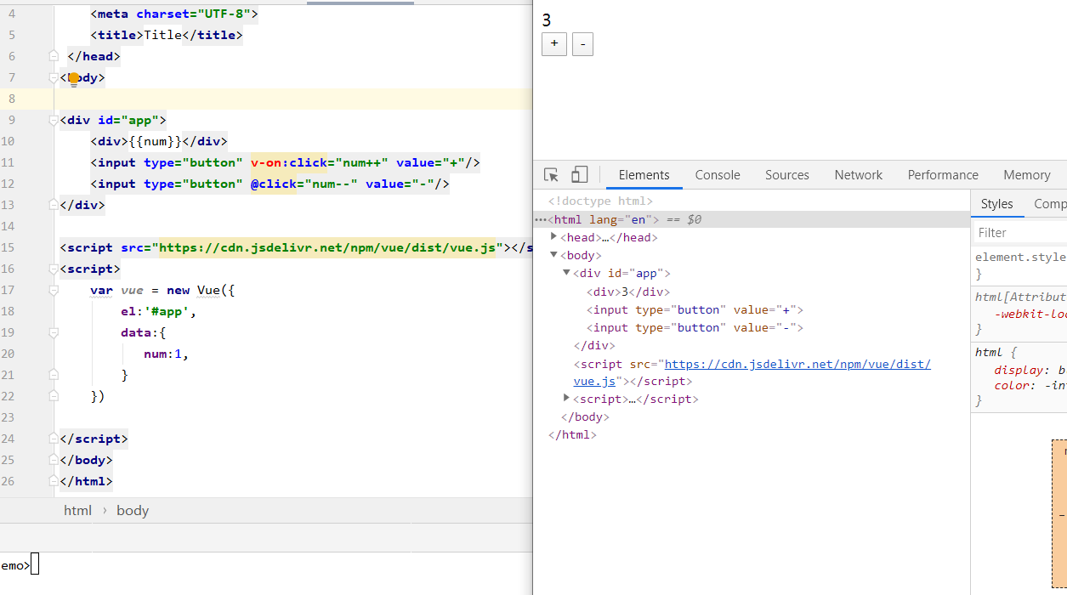Toggle the device toolbar icon
Screen dimensions: 1067x595
point(579,175)
